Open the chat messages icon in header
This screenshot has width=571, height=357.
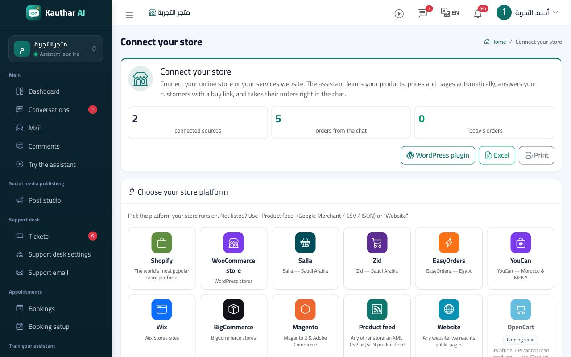coord(422,14)
